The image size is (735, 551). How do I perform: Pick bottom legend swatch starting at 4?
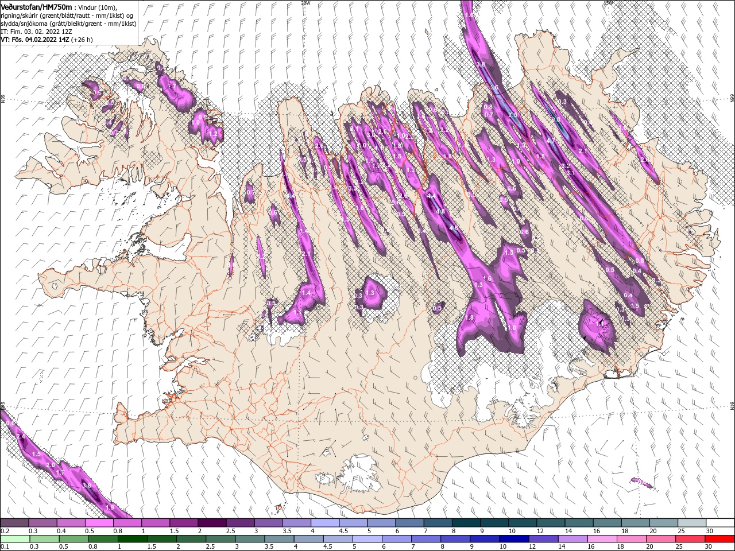coord(309,539)
